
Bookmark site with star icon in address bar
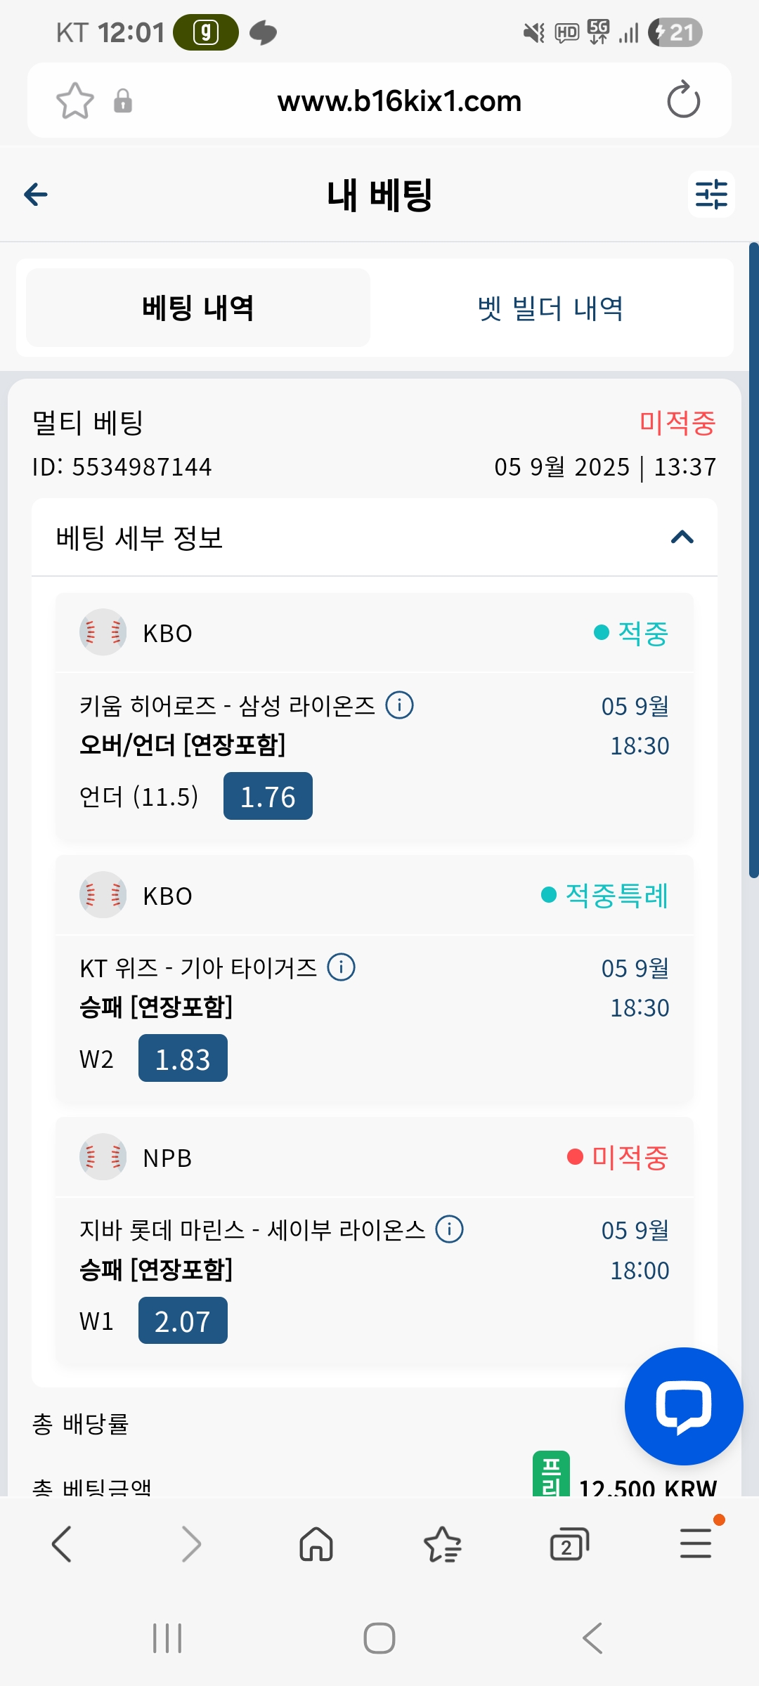[x=75, y=101]
